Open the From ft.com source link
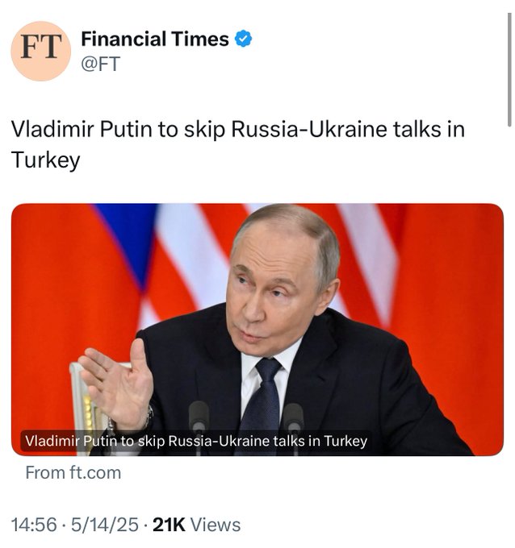 click(x=73, y=473)
